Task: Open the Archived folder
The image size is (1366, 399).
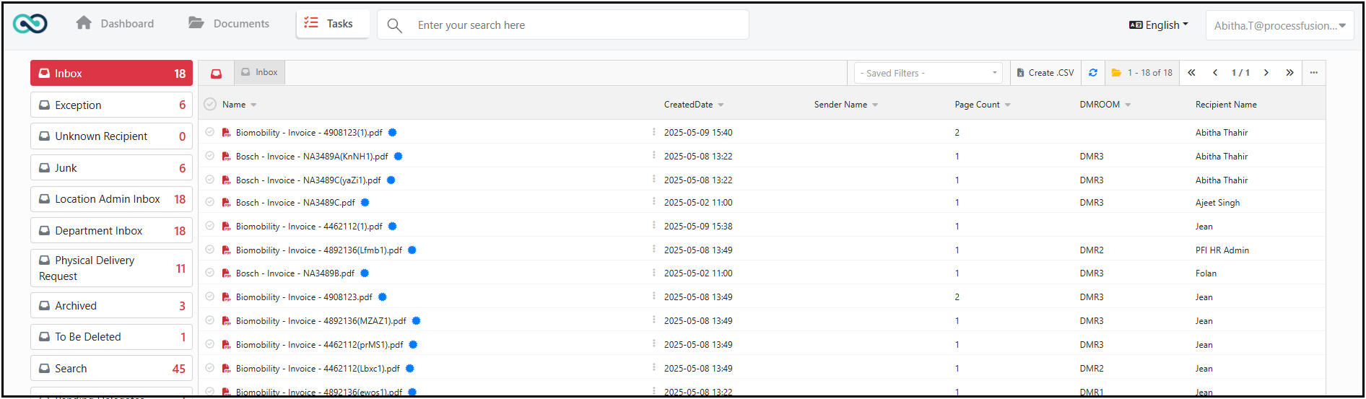Action: pos(111,306)
